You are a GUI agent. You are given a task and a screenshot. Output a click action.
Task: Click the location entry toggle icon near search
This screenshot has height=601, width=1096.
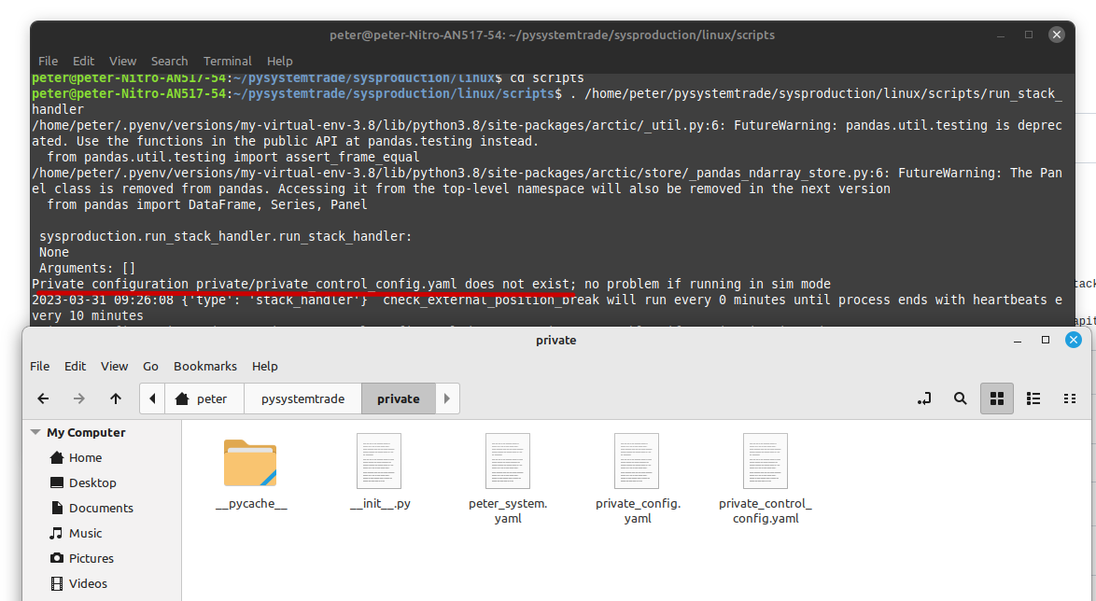click(x=923, y=398)
